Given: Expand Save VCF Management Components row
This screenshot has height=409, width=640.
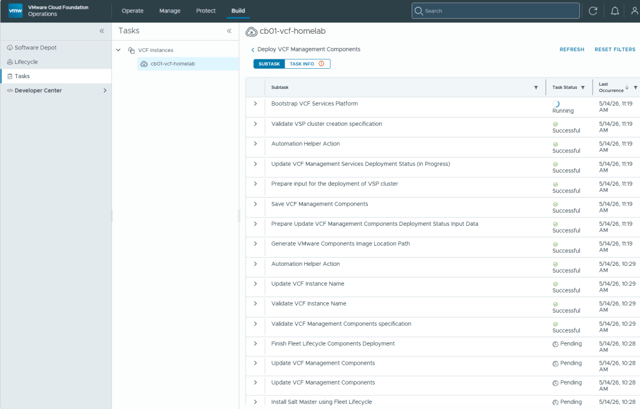Looking at the screenshot, I should tap(255, 204).
